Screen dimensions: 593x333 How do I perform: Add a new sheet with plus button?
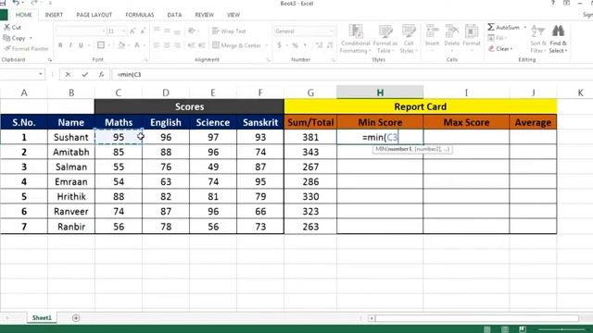(76, 318)
